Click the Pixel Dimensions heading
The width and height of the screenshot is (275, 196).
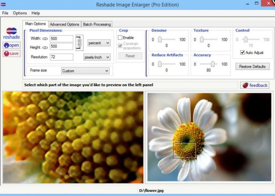coord(46,30)
